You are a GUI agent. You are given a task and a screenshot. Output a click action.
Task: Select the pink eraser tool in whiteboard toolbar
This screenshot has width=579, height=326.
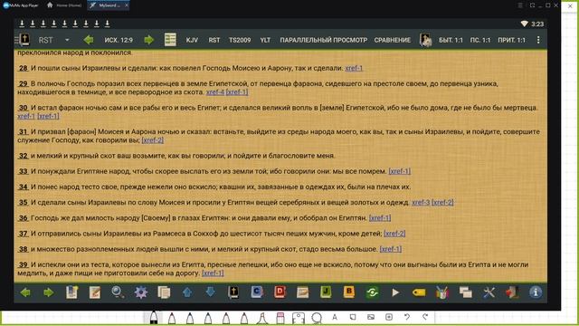click(280, 318)
